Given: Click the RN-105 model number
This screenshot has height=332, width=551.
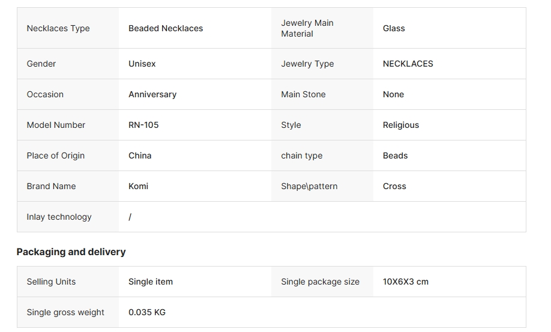Looking at the screenshot, I should pos(143,125).
